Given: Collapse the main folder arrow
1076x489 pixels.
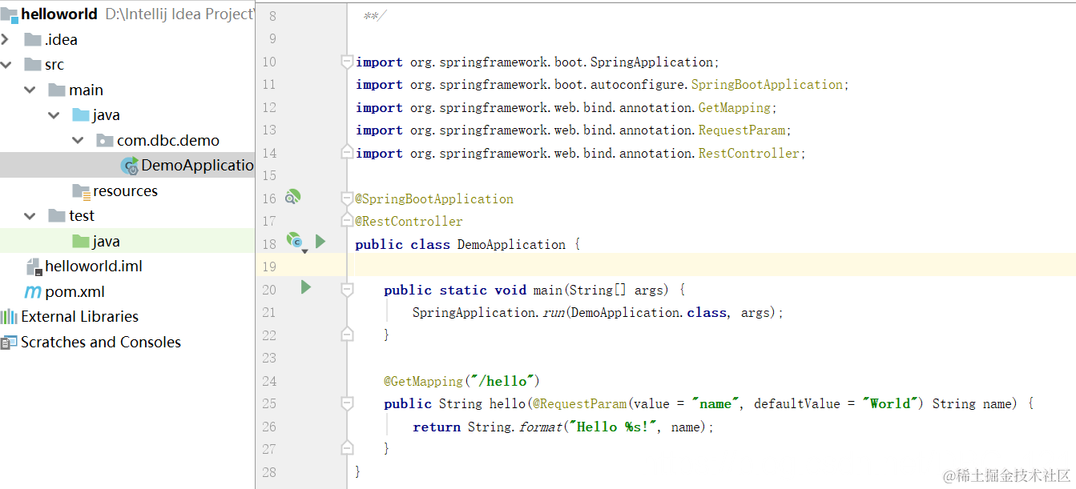Looking at the screenshot, I should point(30,90).
